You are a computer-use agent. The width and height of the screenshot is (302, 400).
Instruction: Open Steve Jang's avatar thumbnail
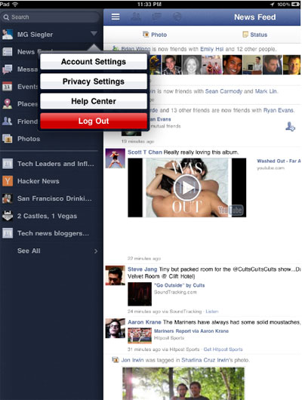click(115, 275)
